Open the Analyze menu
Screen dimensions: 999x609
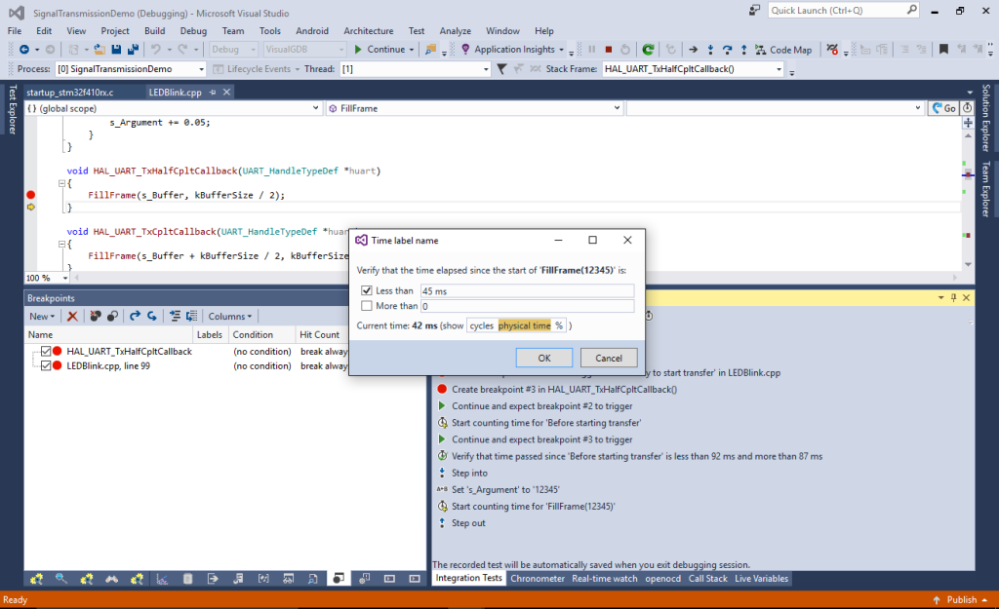tap(455, 30)
